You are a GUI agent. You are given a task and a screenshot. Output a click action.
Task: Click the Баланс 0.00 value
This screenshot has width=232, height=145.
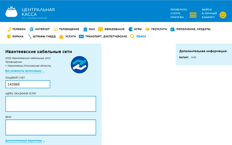[193, 57]
